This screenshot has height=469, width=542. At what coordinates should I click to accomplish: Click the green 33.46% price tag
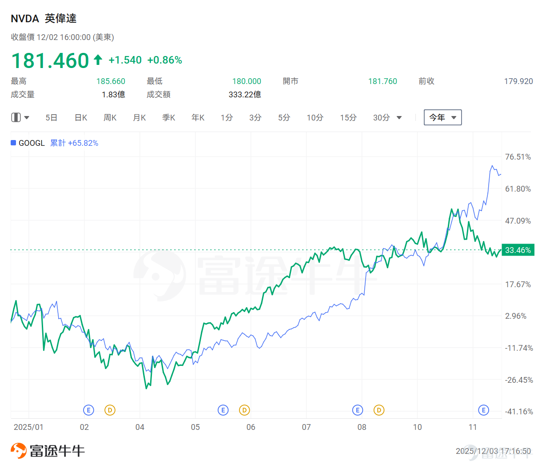(518, 250)
